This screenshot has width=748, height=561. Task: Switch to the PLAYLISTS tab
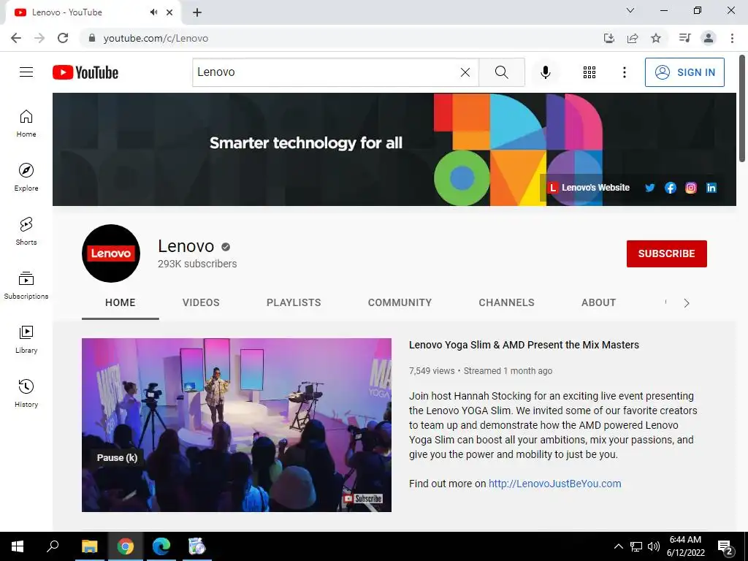294,302
